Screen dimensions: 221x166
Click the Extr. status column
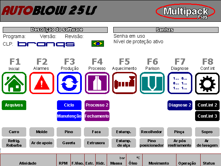point(90,160)
